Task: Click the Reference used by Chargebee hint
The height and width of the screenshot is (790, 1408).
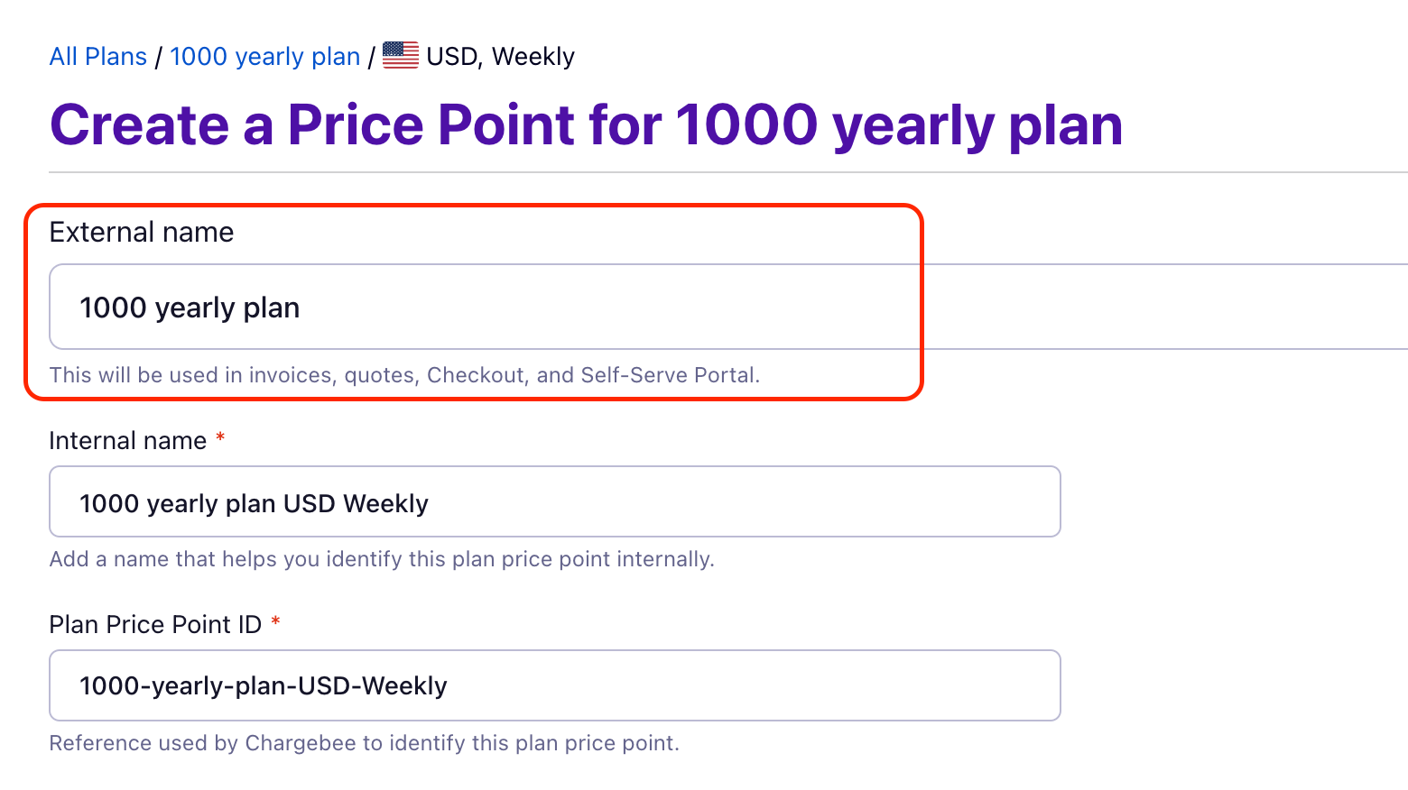Action: pyautogui.click(x=364, y=743)
